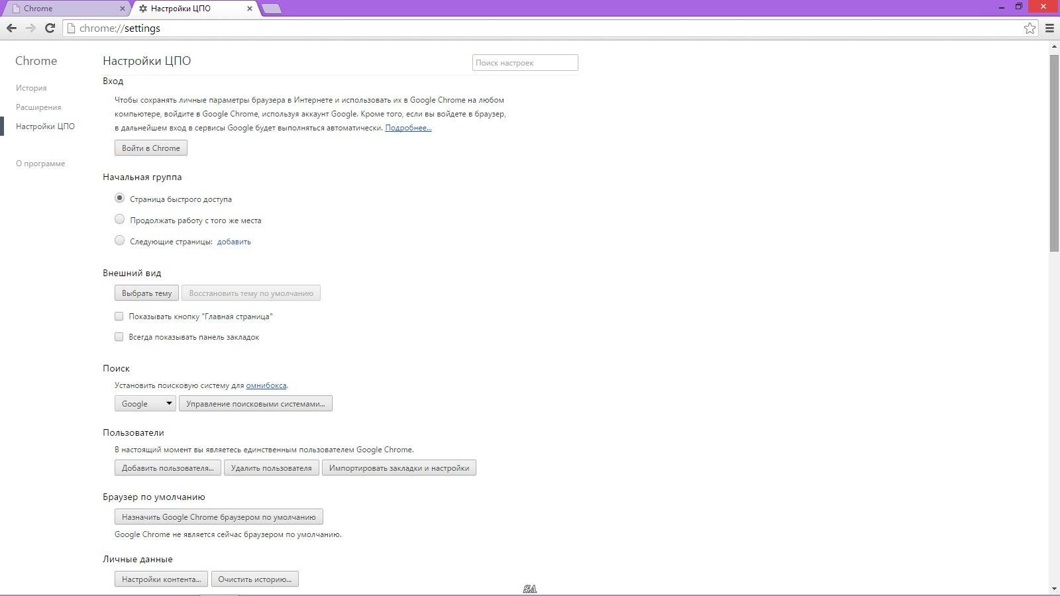This screenshot has height=596, width=1060.
Task: Click the Удалить пользователя button
Action: (271, 468)
